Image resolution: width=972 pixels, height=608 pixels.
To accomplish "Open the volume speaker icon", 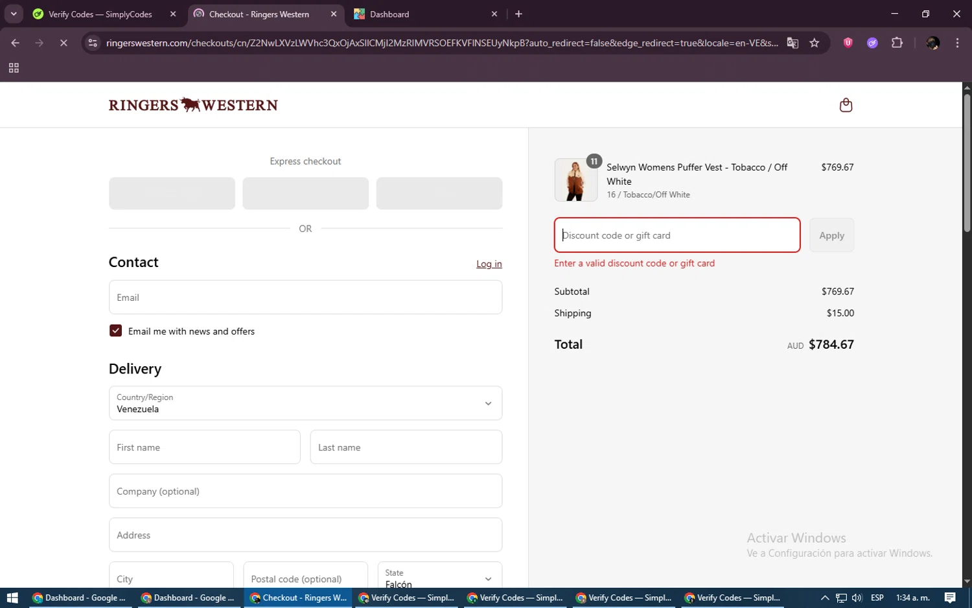I will pyautogui.click(x=857, y=598).
